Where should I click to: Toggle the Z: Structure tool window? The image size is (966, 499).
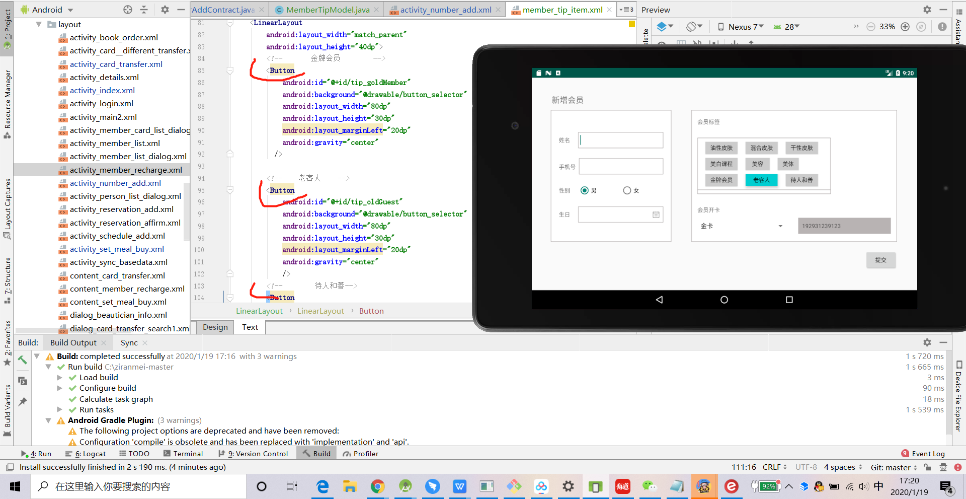tap(7, 280)
